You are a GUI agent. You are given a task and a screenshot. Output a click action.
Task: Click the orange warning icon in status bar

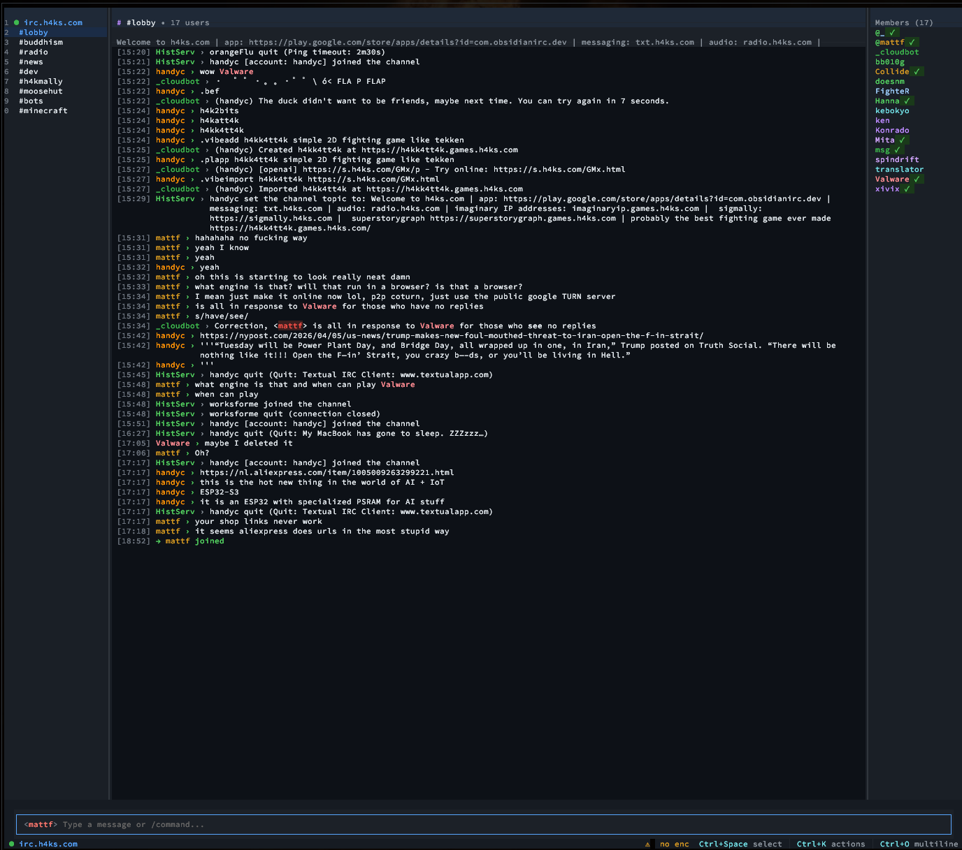tap(647, 844)
